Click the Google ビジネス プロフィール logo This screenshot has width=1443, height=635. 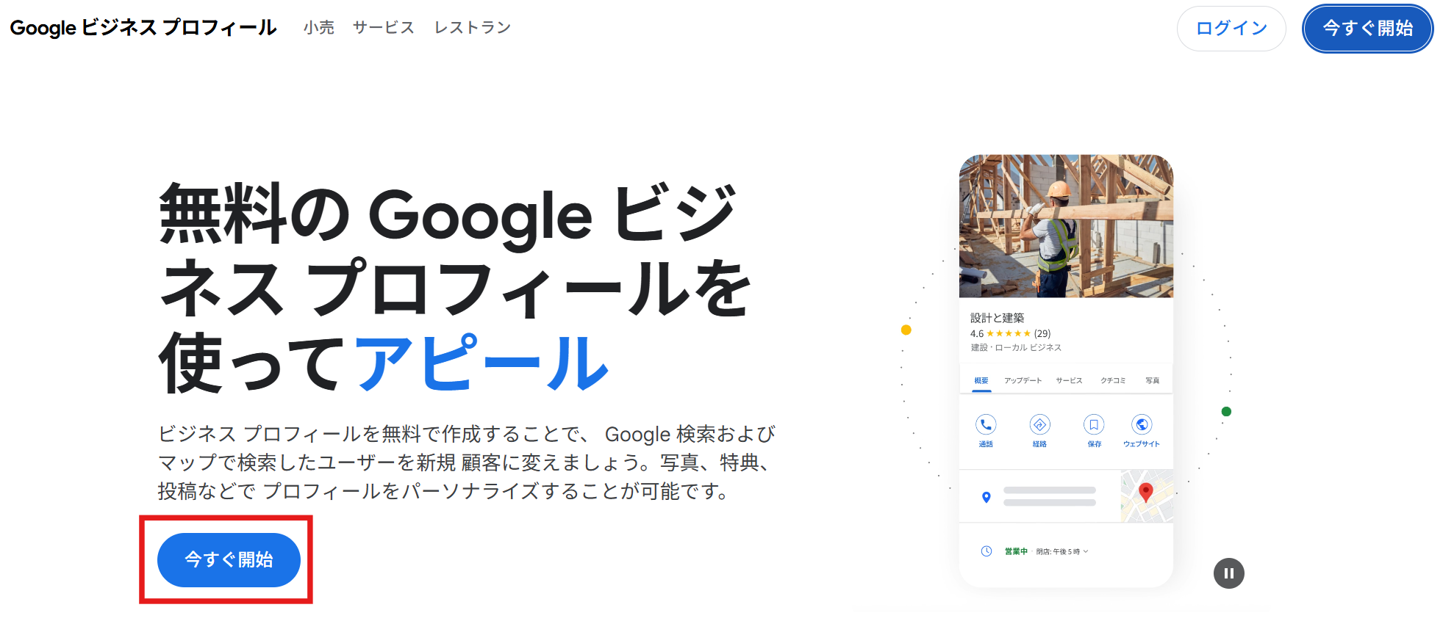pos(143,28)
